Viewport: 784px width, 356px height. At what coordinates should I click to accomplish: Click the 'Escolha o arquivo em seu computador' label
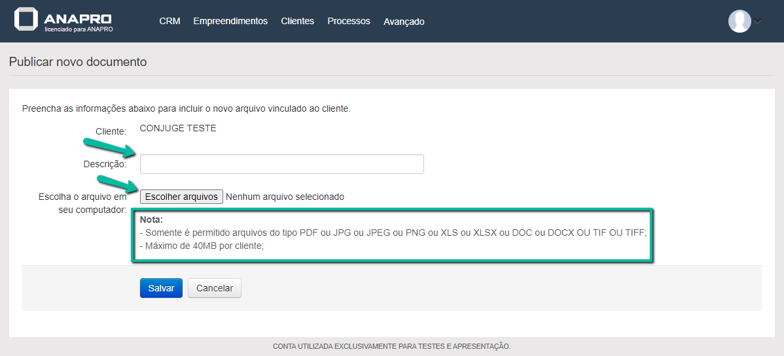(82, 203)
